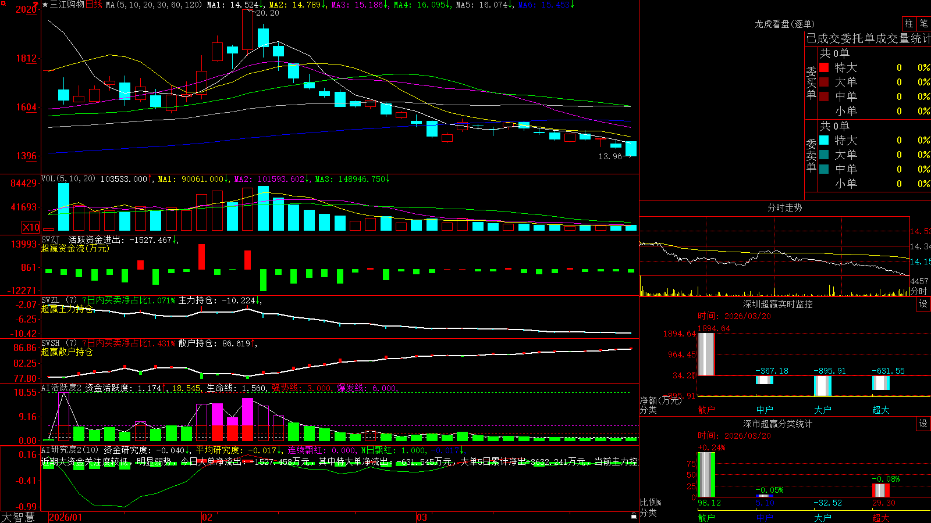Click the 98.12 散户 ratio value
Image resolution: width=931 pixels, height=523 pixels.
pyautogui.click(x=709, y=503)
